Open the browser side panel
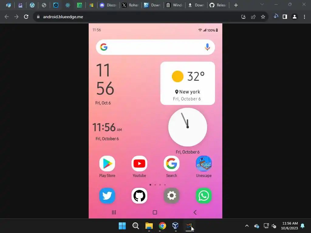 pyautogui.click(x=285, y=17)
